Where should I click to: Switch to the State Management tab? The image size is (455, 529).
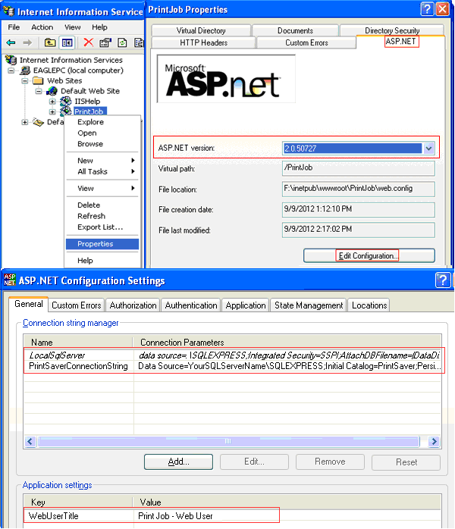(309, 305)
